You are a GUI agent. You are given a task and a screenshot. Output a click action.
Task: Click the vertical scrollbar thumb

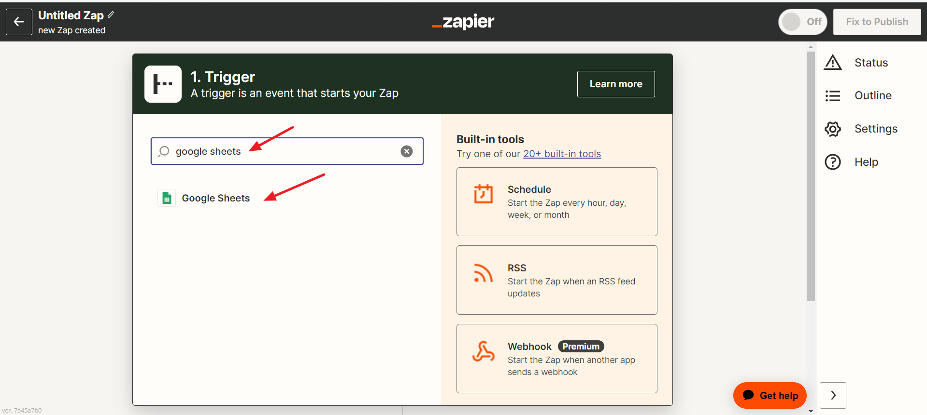[x=811, y=176]
